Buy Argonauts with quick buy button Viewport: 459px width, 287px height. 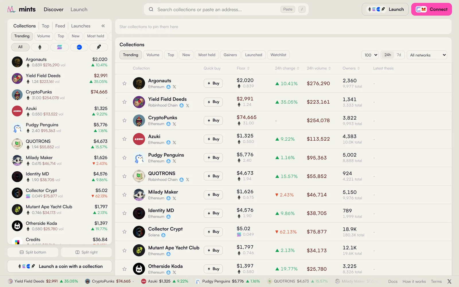tap(213, 83)
